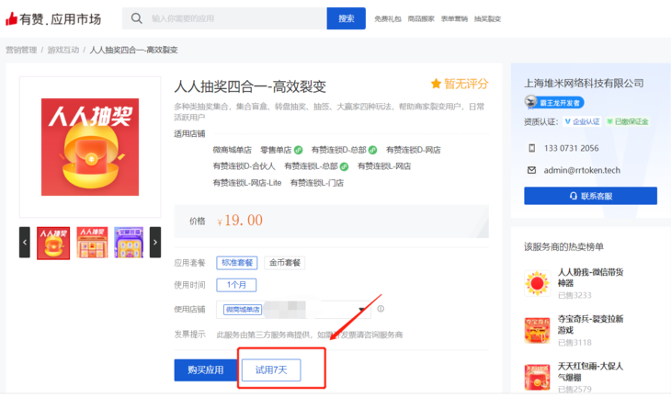Click the 人人粉我 sun app icon
Viewport: 671px width, 398px height.
(537, 283)
